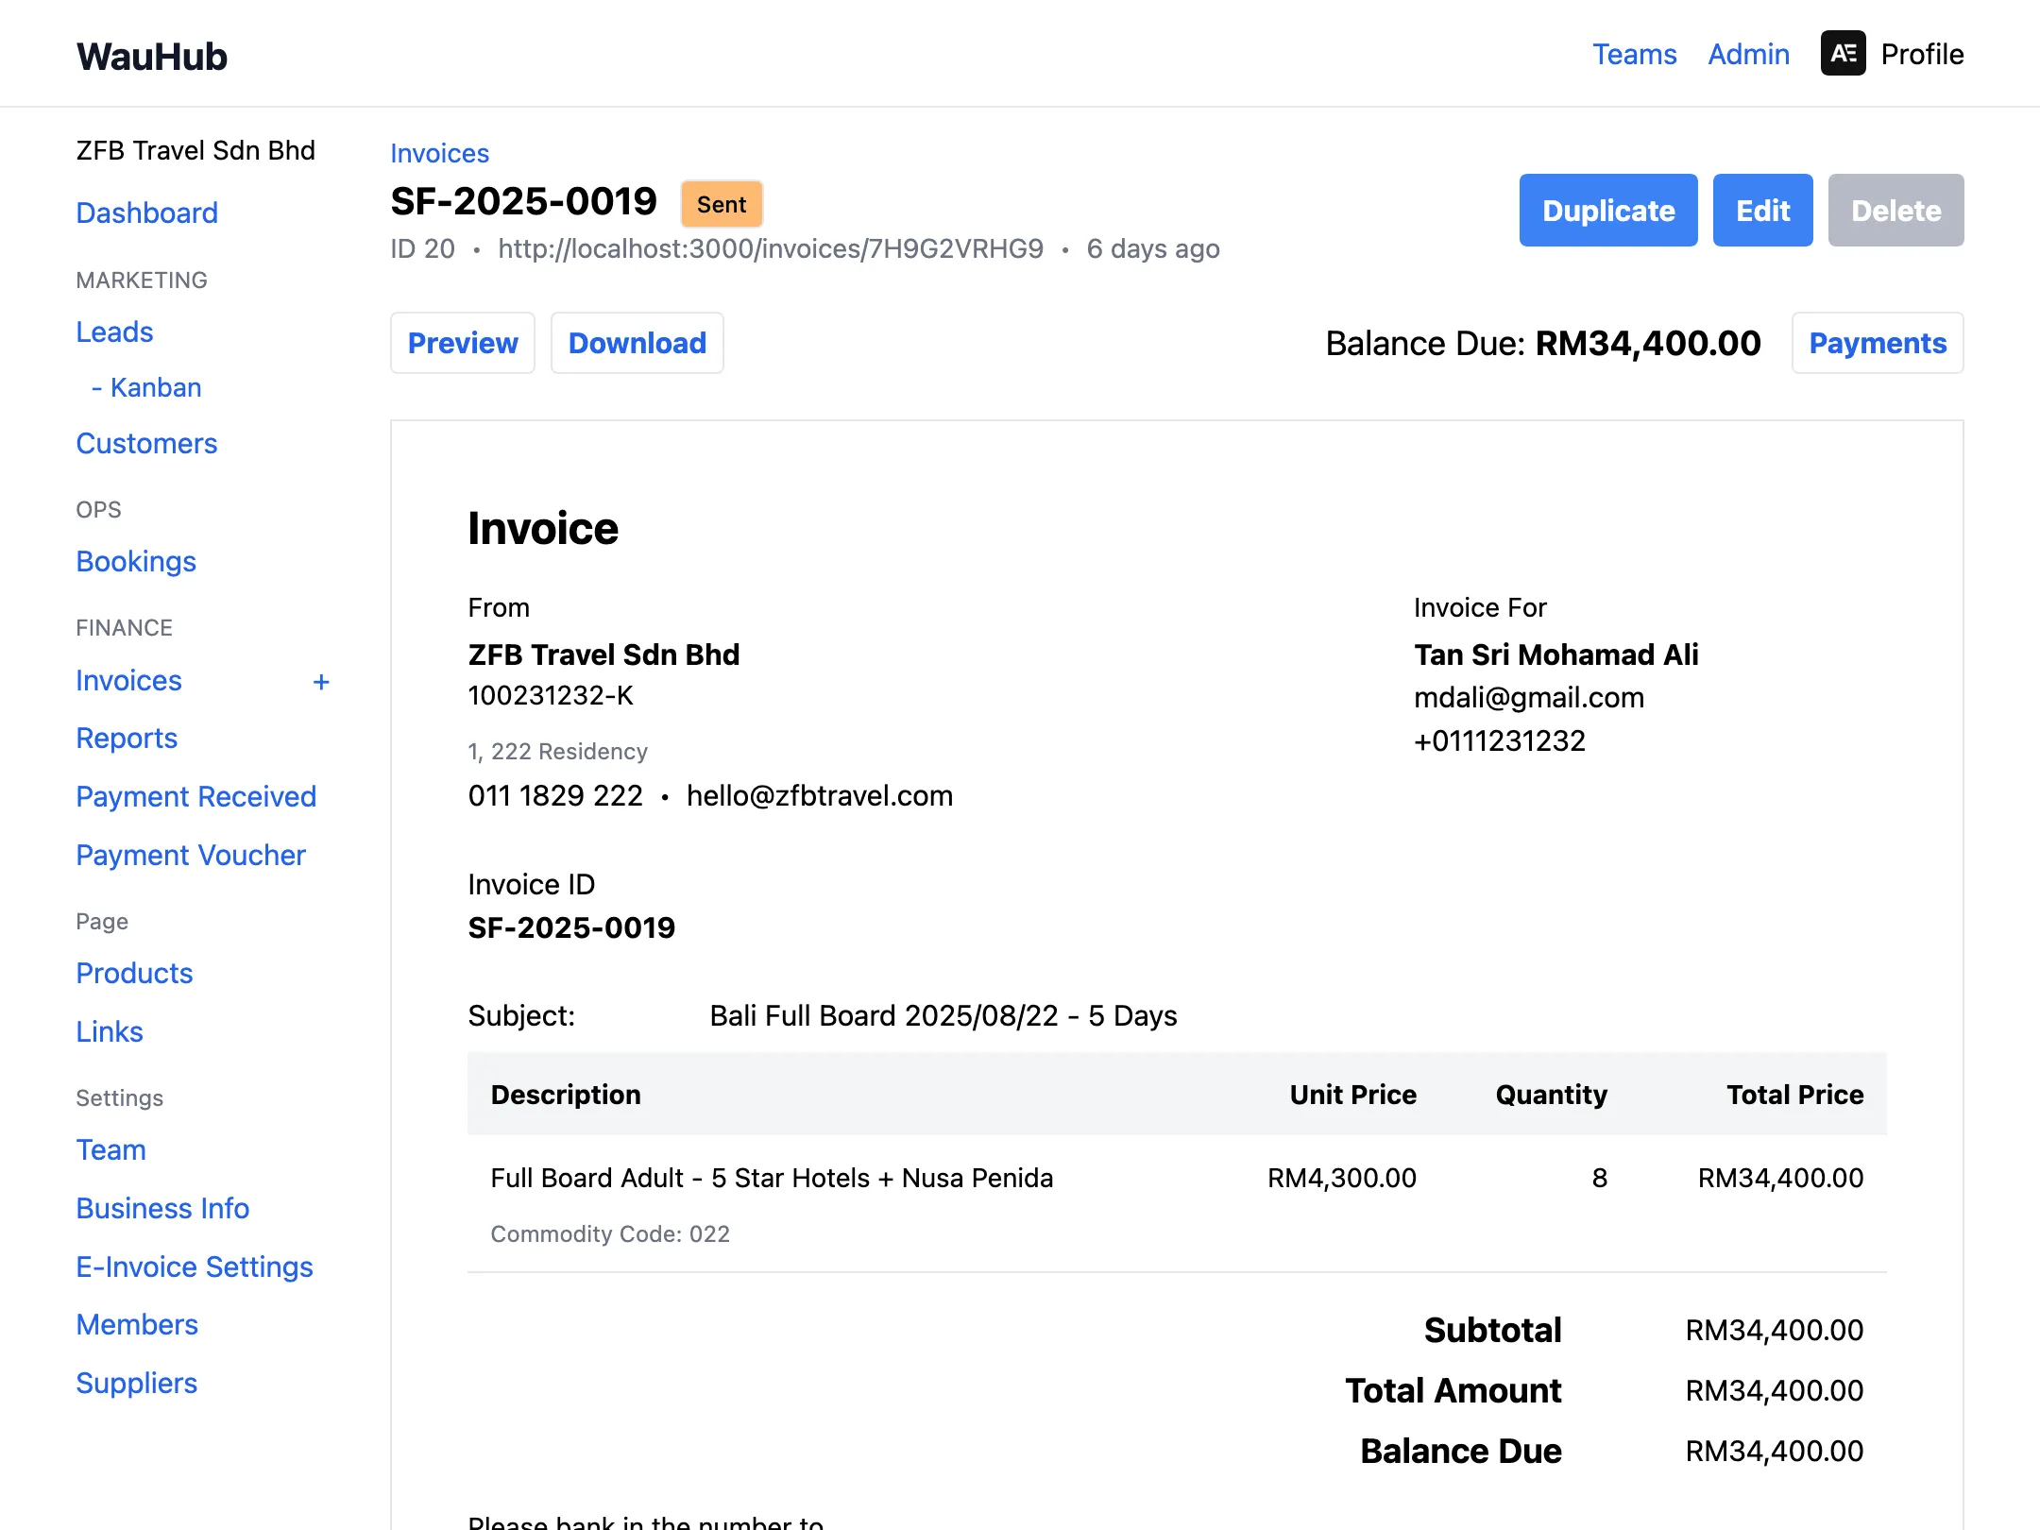Screen dimensions: 2040x1530
Task: Go to the Admin section
Action: pyautogui.click(x=1748, y=54)
